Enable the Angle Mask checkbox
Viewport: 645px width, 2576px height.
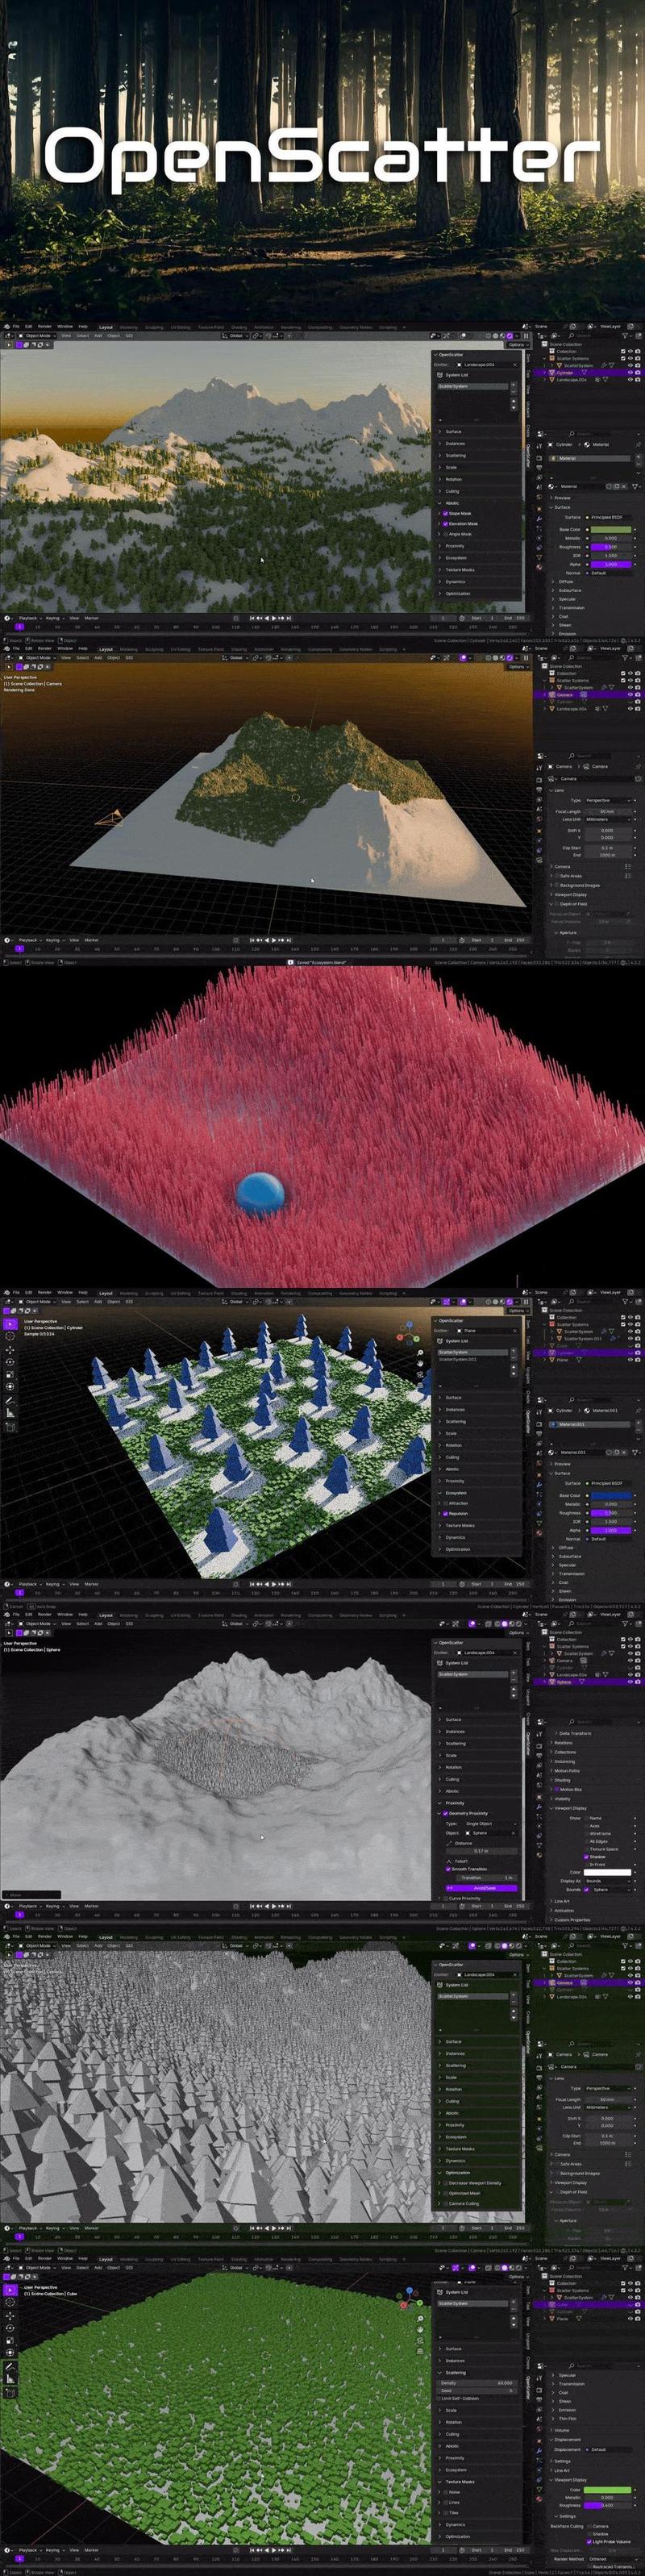pyautogui.click(x=446, y=535)
